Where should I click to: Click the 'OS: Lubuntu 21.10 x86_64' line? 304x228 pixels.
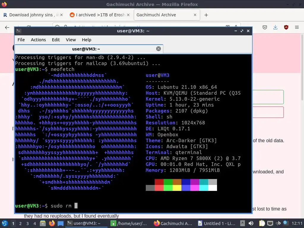click(181, 87)
